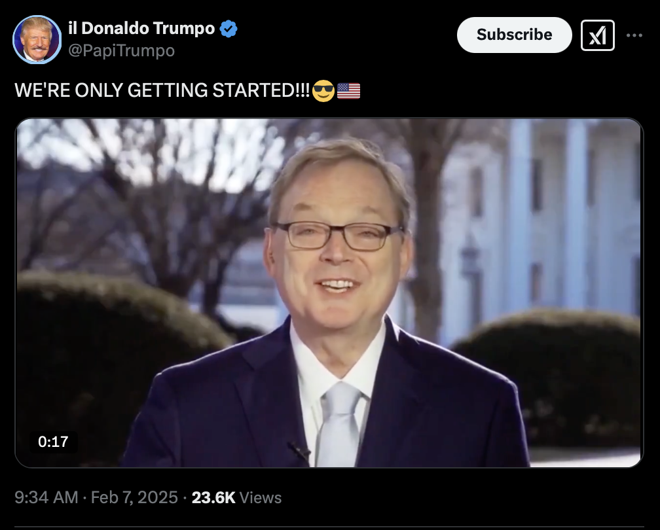The image size is (660, 530).
Task: Click the sunglasses smiley emoji
Action: (x=323, y=91)
